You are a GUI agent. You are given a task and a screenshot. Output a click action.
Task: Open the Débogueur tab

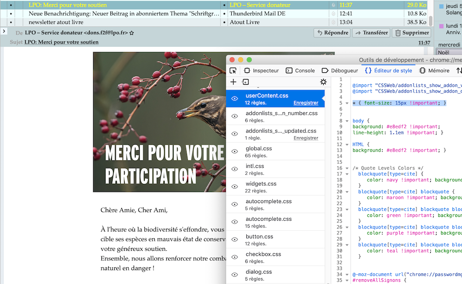click(x=340, y=71)
